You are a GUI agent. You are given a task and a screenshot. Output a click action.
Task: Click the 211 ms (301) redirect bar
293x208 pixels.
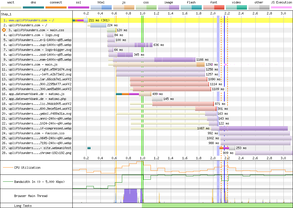coord(80,20)
